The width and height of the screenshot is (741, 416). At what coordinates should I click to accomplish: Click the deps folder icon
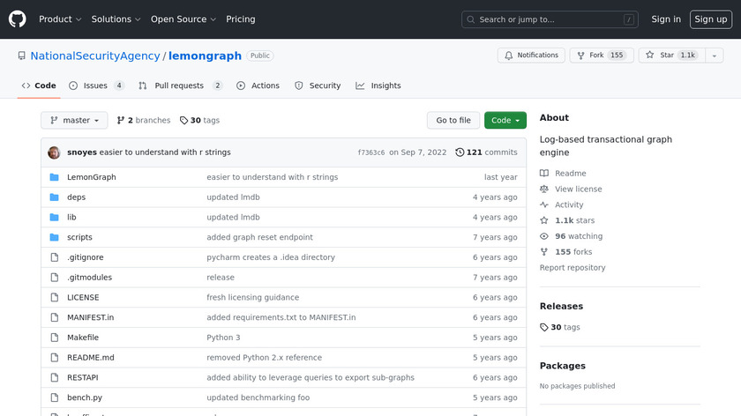(55, 197)
